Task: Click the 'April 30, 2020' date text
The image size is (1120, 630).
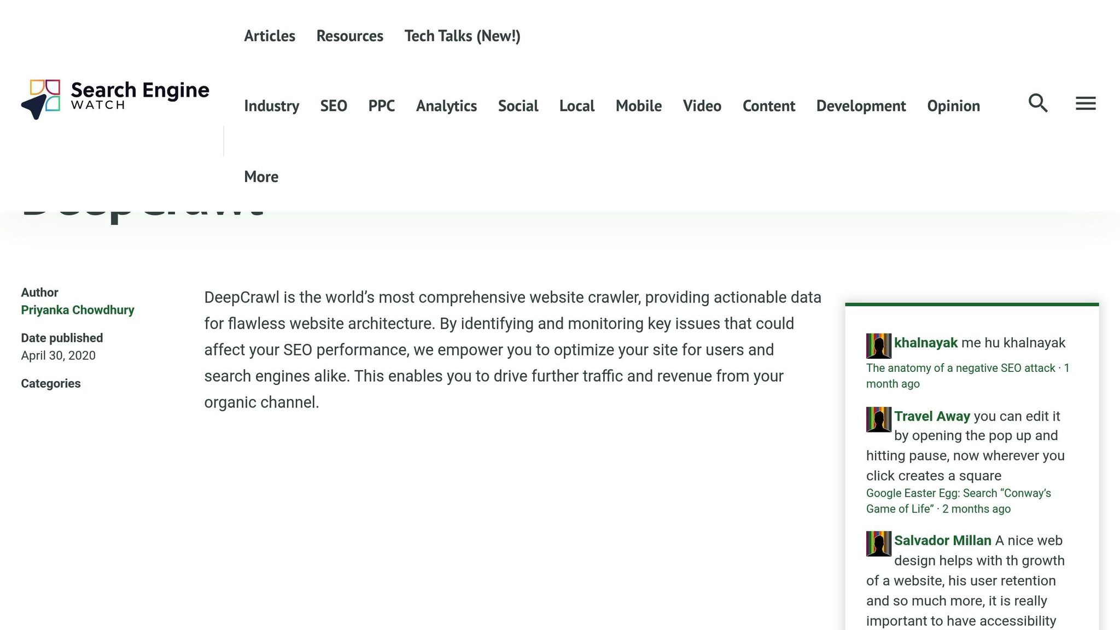Action: click(x=59, y=355)
